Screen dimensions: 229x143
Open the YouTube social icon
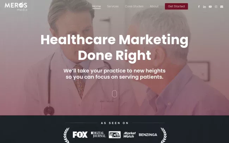coord(210,7)
